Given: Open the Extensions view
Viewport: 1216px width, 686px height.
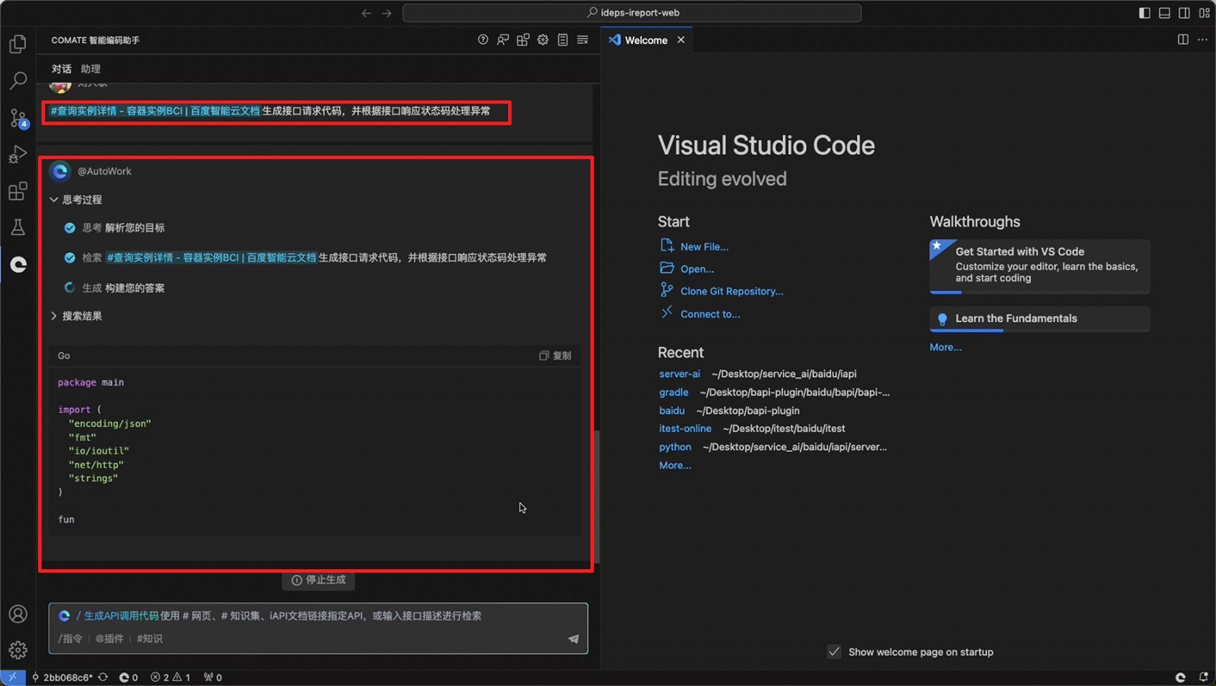Looking at the screenshot, I should (x=18, y=190).
